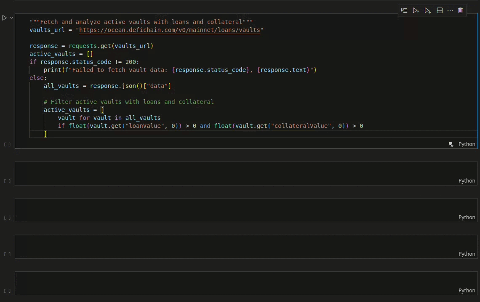Run the active vaults code cell

pos(4,18)
